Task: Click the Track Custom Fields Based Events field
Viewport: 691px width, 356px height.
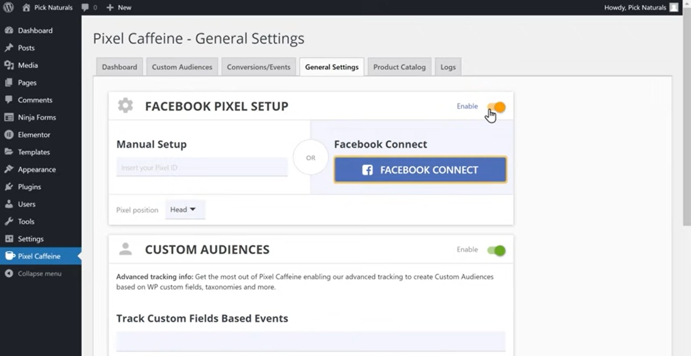Action: pyautogui.click(x=310, y=341)
